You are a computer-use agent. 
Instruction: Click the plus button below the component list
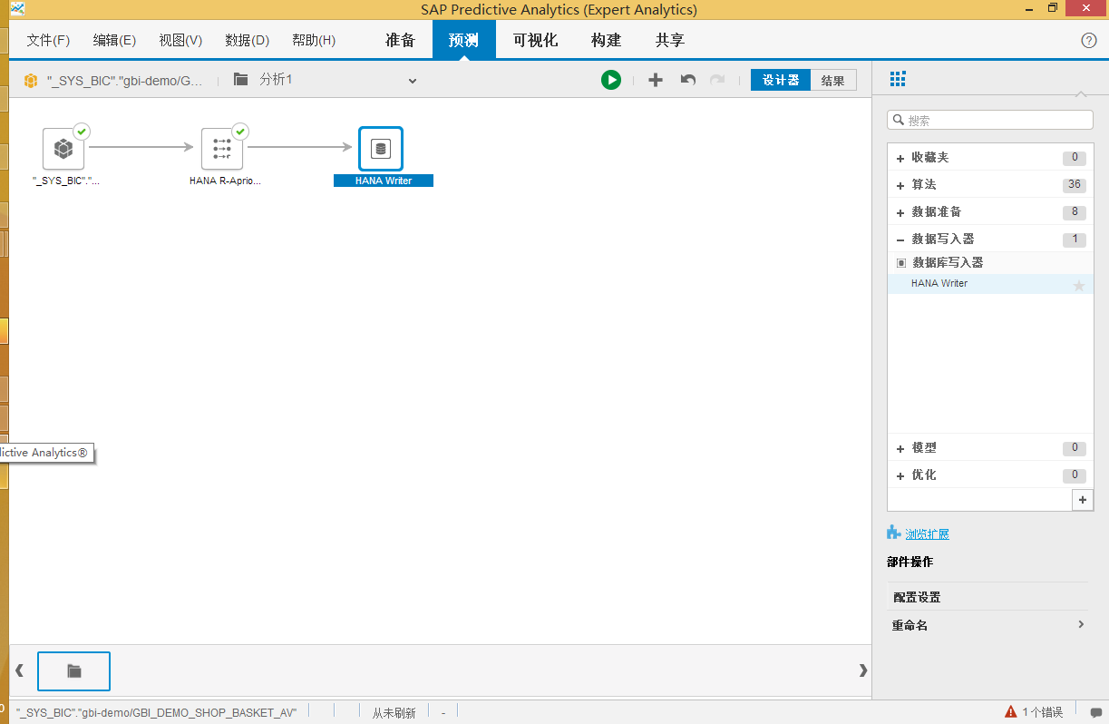pos(1082,500)
